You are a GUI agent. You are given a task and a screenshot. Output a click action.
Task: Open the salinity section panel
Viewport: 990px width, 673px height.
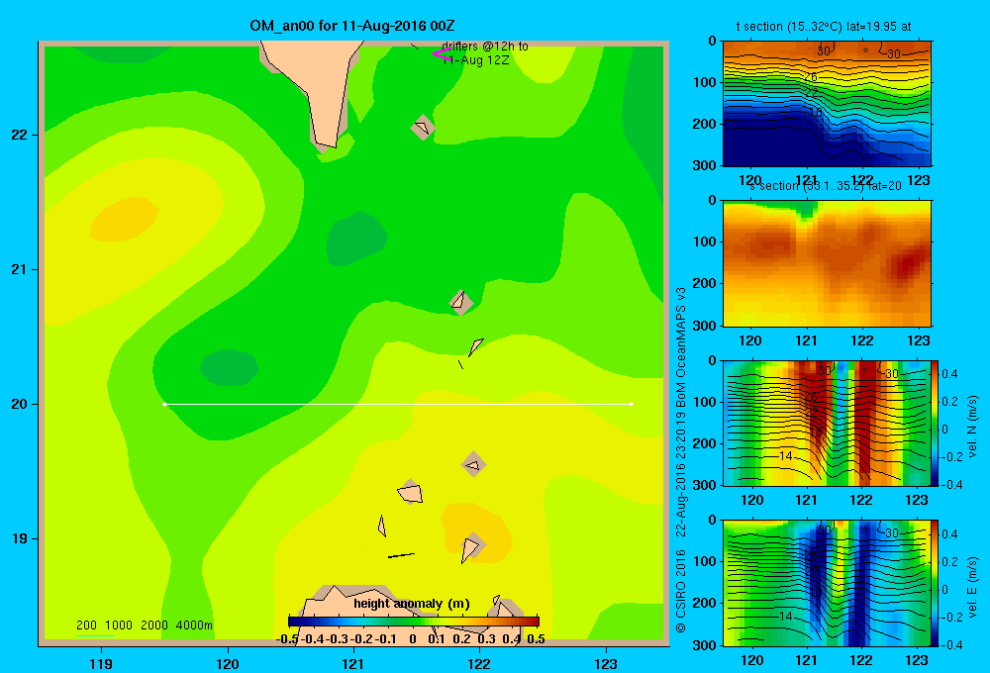827,263
